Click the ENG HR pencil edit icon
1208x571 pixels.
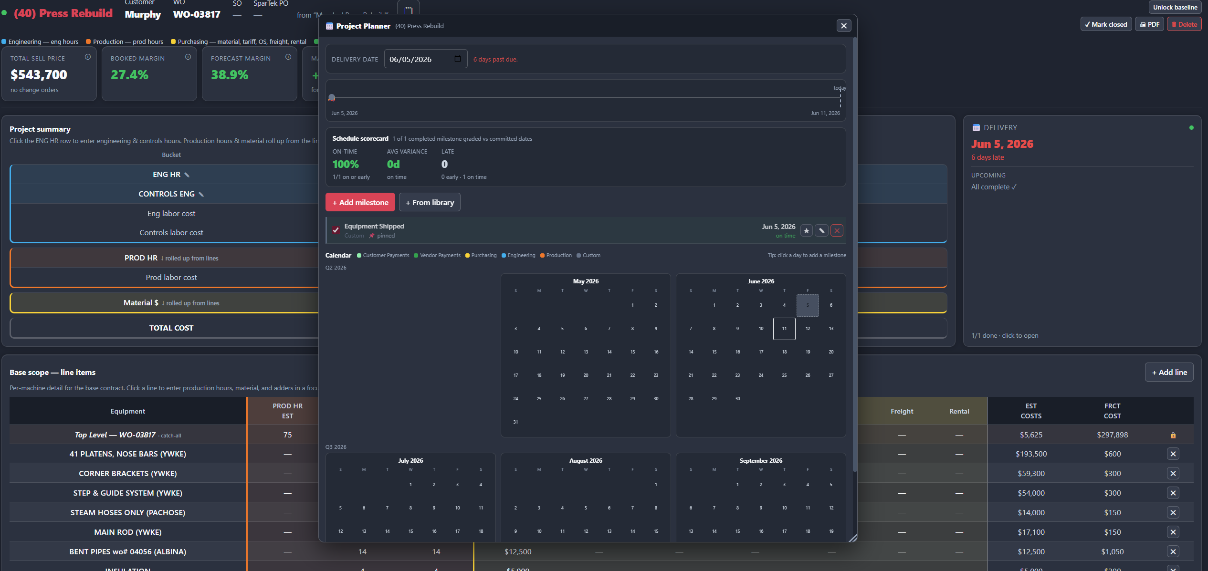(x=187, y=175)
